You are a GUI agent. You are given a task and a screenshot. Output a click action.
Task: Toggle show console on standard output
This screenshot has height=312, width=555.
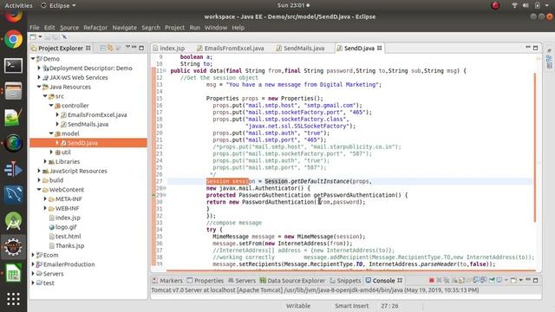click(477, 280)
